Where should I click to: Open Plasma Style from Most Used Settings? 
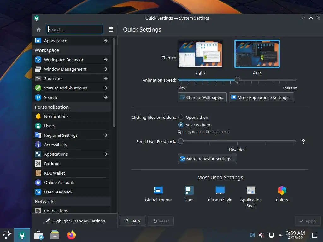(x=220, y=194)
